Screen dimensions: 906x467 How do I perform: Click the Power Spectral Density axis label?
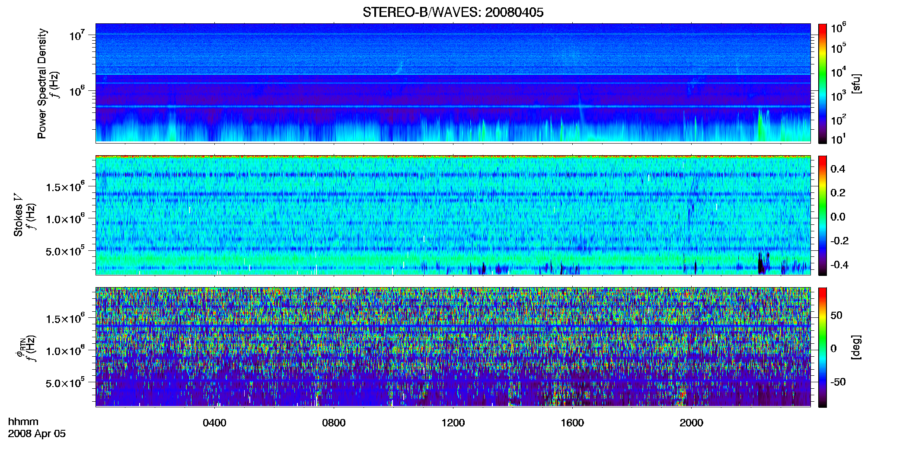42,83
